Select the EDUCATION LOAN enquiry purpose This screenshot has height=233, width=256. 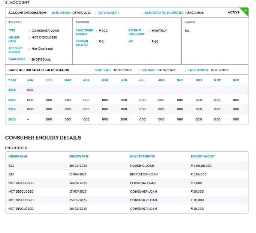[x=144, y=174]
